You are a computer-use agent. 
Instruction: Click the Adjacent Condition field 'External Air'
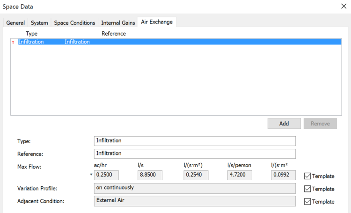click(x=195, y=201)
